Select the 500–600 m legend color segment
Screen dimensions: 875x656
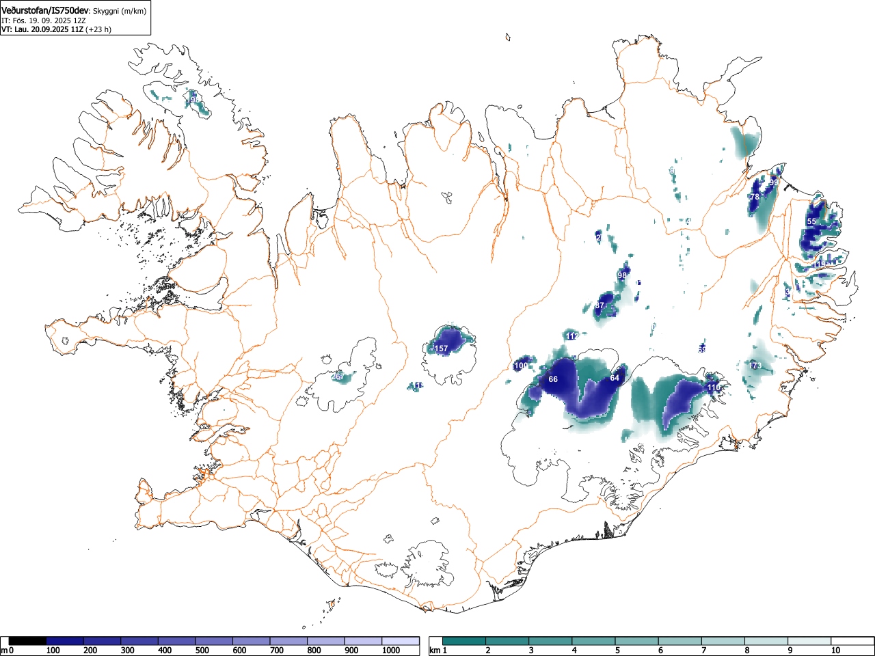[214, 641]
